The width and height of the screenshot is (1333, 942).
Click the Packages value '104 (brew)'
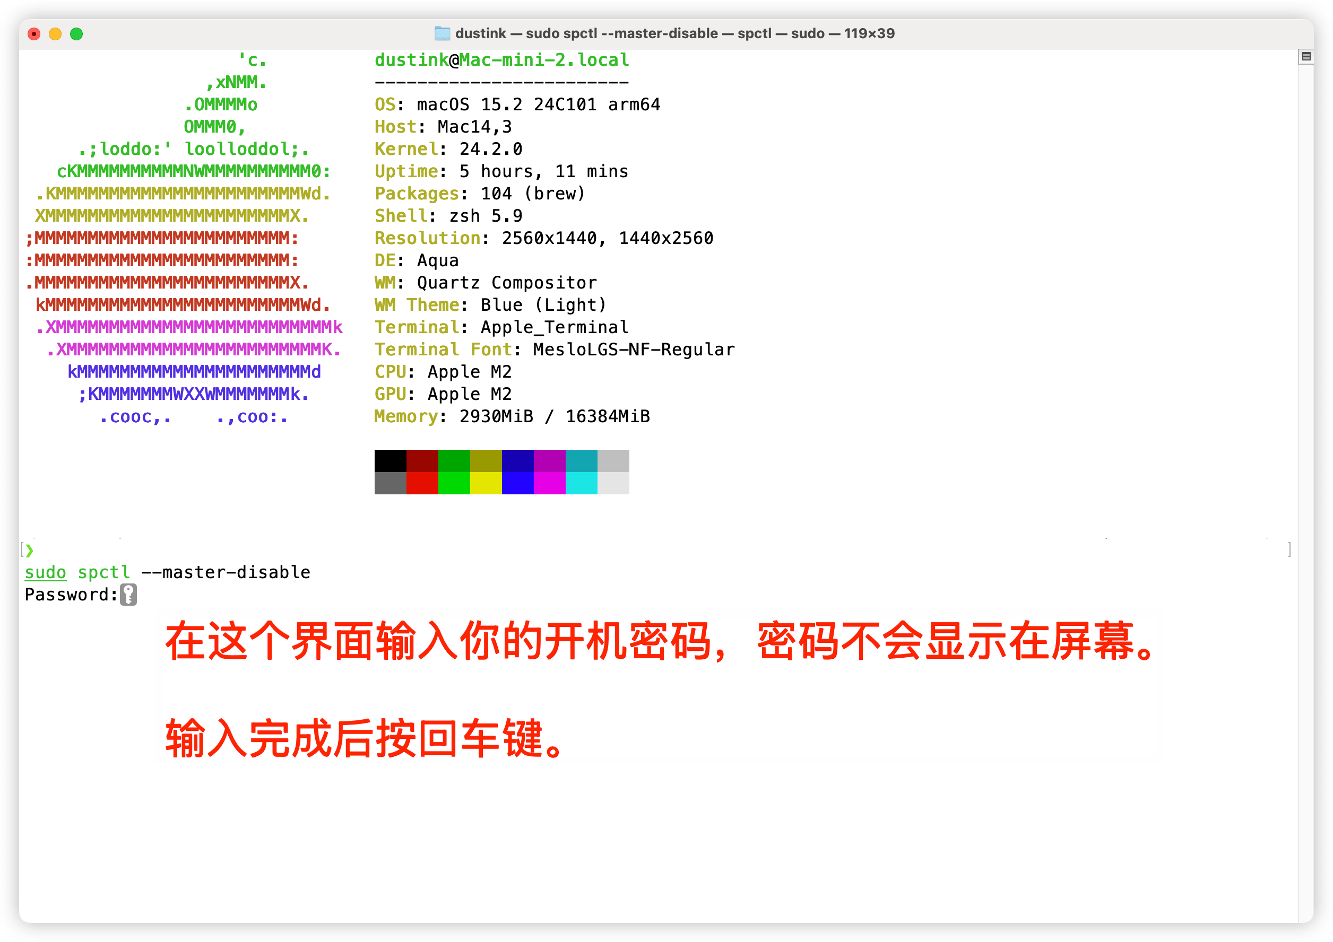(533, 193)
